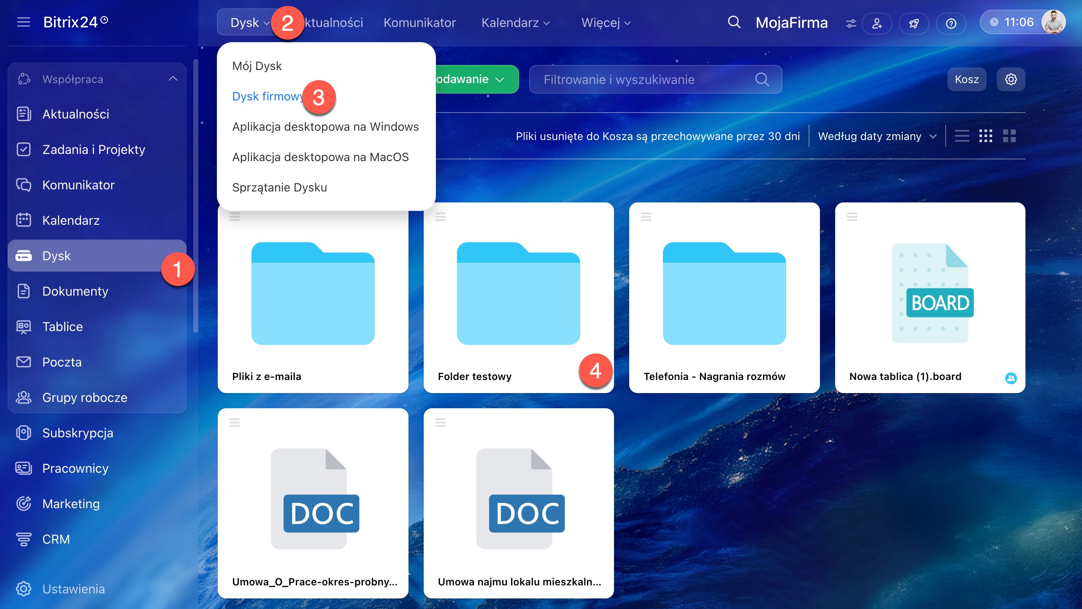Open the hamburger main menu icon
Viewport: 1082px width, 609px height.
point(24,22)
